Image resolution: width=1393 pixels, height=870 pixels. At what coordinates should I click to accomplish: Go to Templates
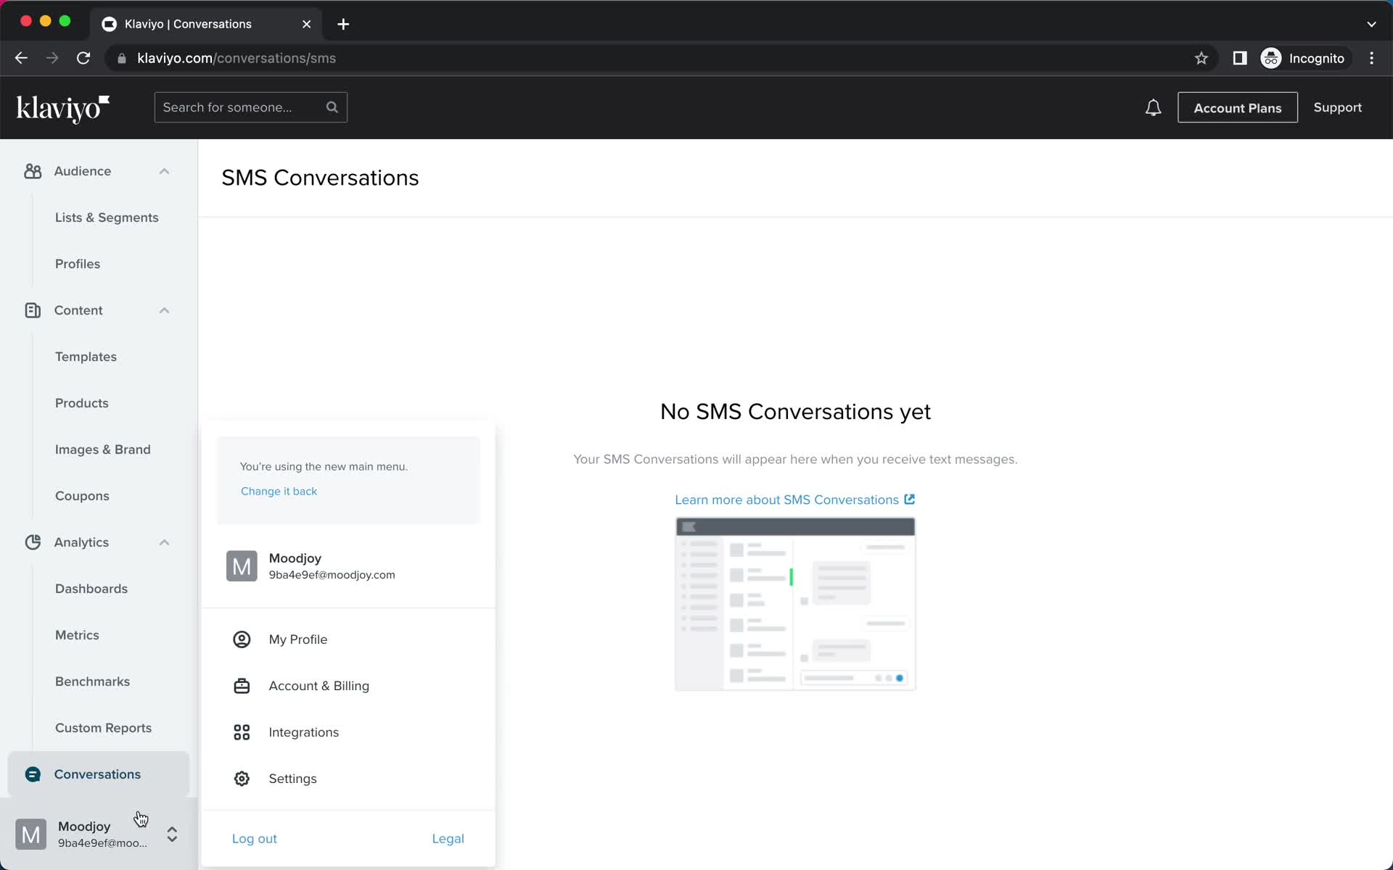click(86, 357)
